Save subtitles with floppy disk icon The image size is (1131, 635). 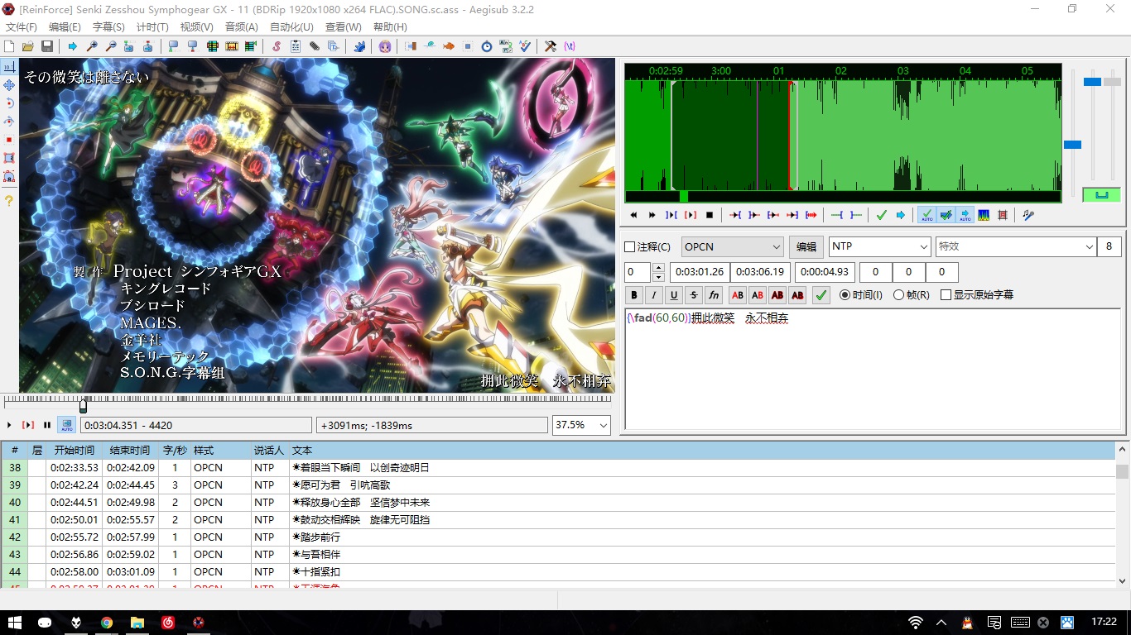pos(46,46)
